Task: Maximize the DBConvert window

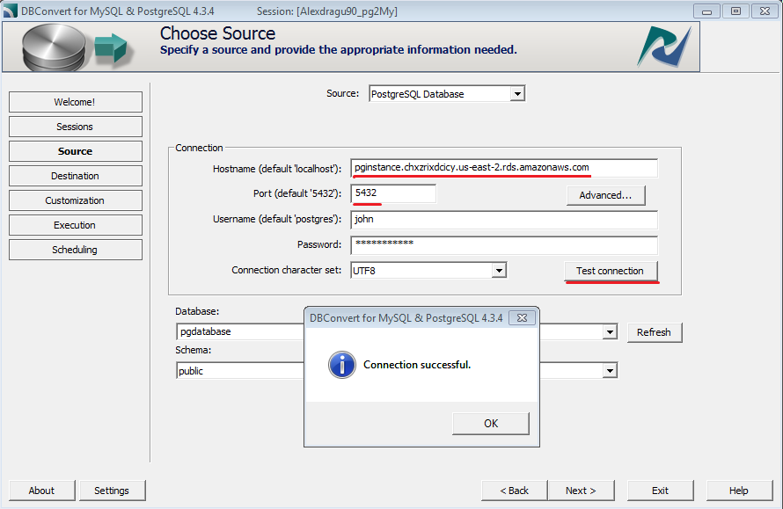Action: [x=735, y=11]
